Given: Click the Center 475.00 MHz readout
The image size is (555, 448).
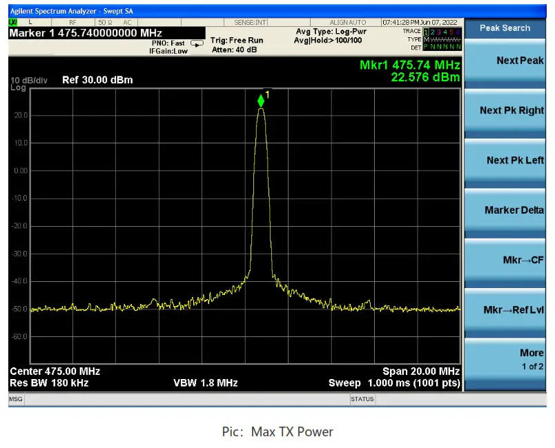Looking at the screenshot, I should [x=55, y=371].
